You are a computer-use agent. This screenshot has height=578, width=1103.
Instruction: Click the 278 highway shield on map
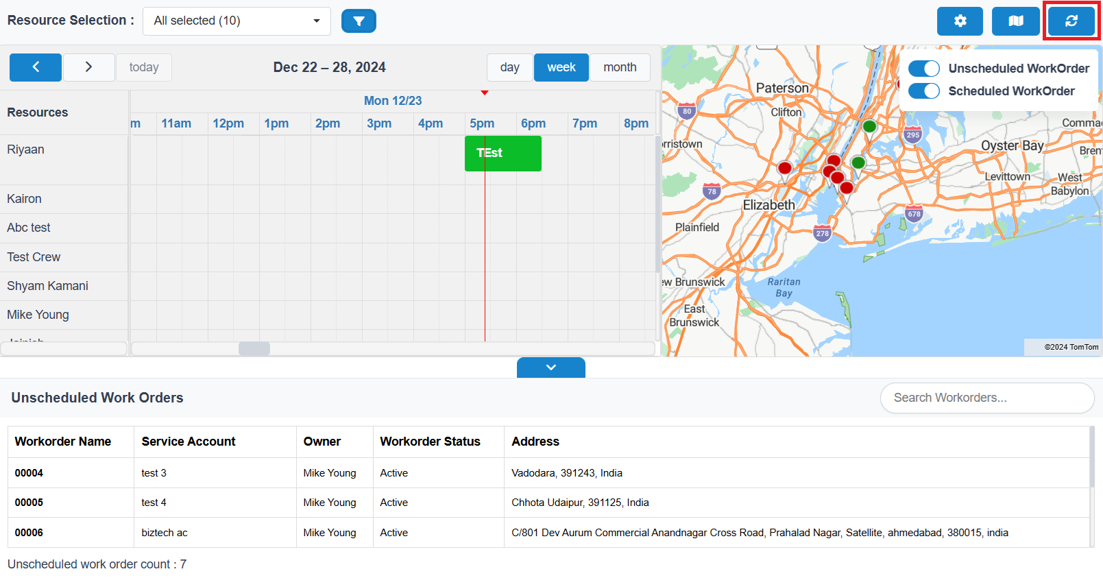(823, 233)
